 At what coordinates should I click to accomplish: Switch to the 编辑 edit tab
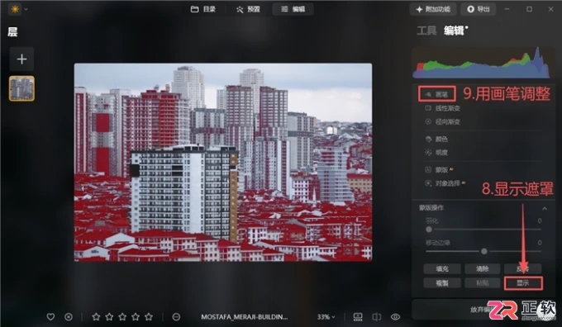(x=293, y=9)
